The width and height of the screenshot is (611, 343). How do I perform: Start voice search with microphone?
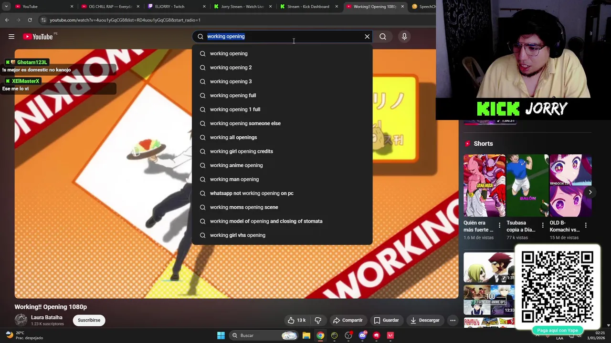tap(404, 37)
